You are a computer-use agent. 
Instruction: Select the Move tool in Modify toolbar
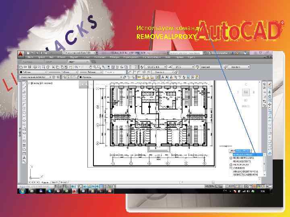pos(269,104)
